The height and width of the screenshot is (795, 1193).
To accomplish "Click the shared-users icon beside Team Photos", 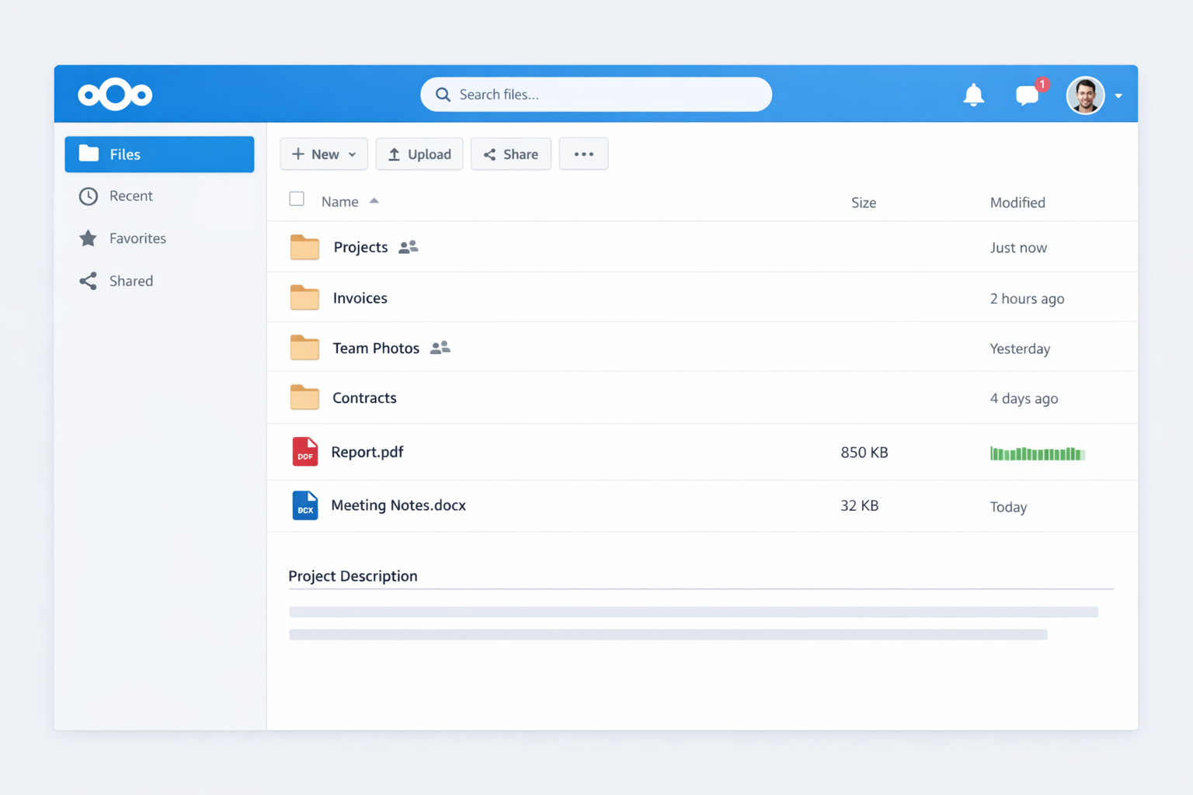I will (x=440, y=348).
